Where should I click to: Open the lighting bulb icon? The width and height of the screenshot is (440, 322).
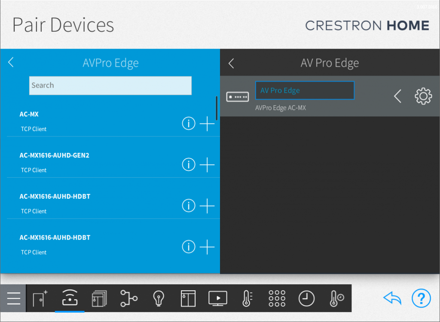pyautogui.click(x=158, y=298)
